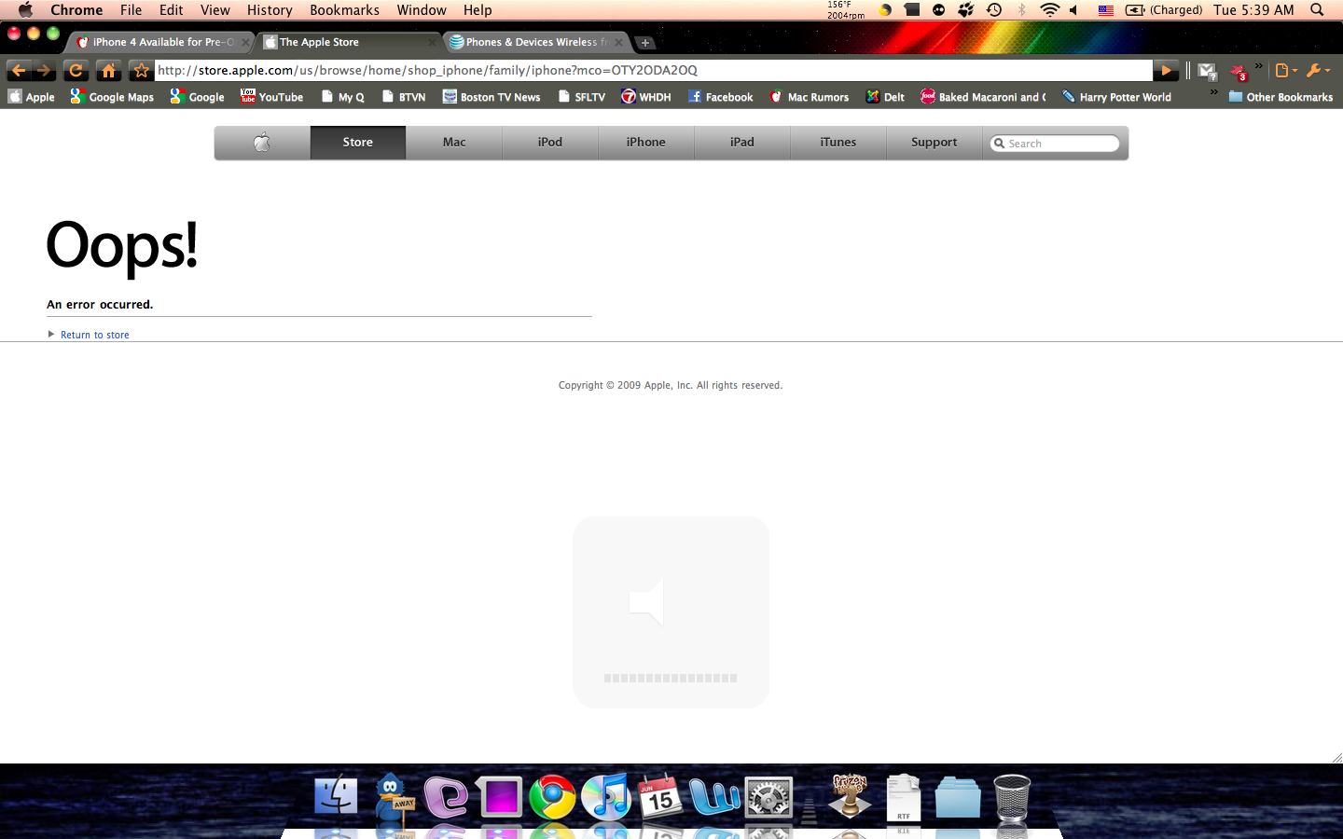
Task: Open the Chrome page menu dropdown
Action: coord(1286,70)
